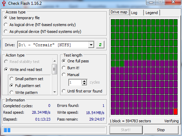The width and height of the screenshot is (182, 136).
Task: Click the Action type scroll up arrow
Action: (55, 61)
